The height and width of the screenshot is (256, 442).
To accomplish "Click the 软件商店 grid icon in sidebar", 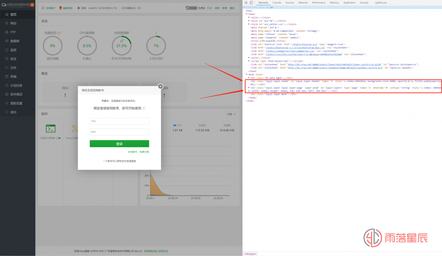I will (x=7, y=94).
